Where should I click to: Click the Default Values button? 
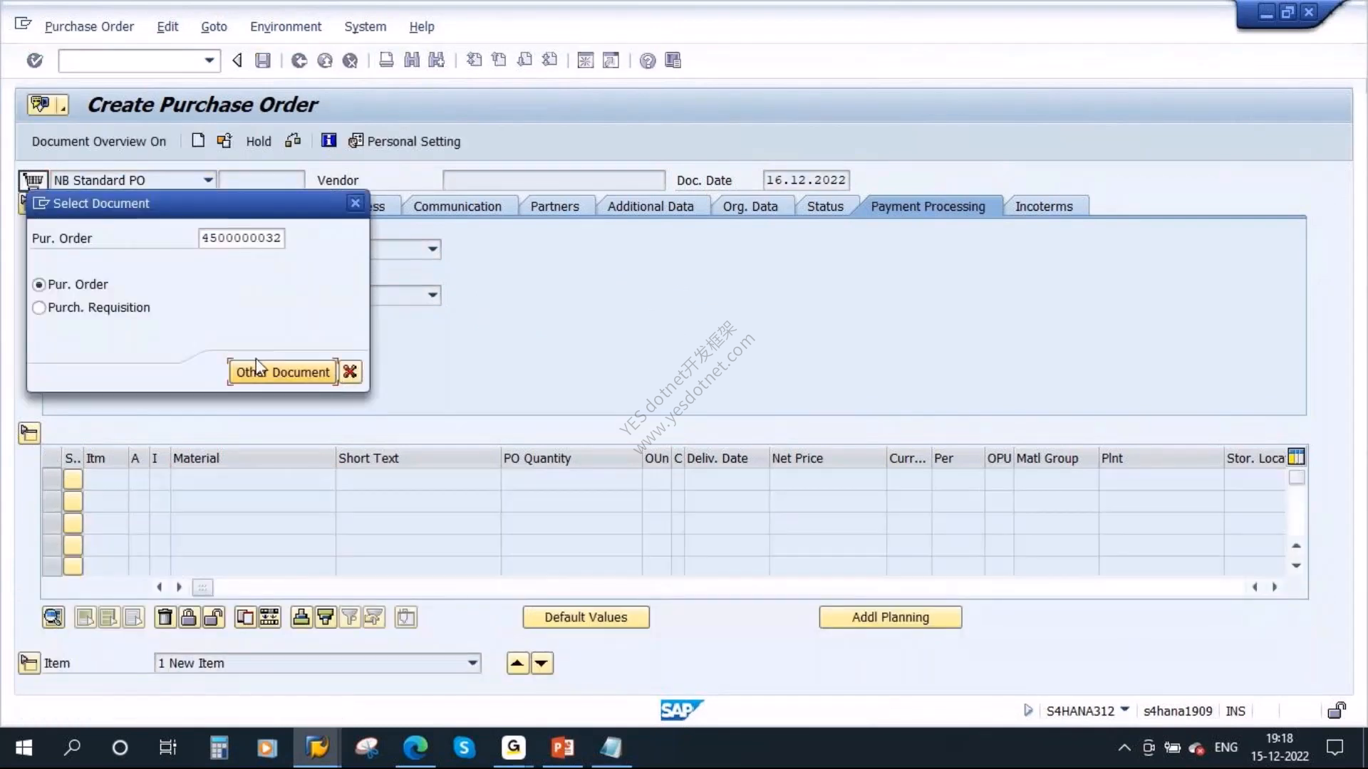586,617
